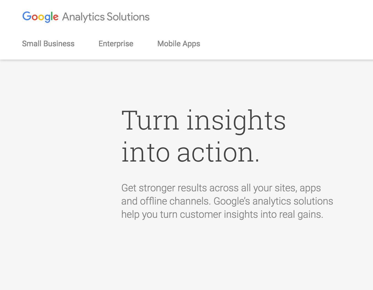Viewport: 373px width, 290px height.
Task: Open the Small Business navigation item
Action: click(x=48, y=44)
